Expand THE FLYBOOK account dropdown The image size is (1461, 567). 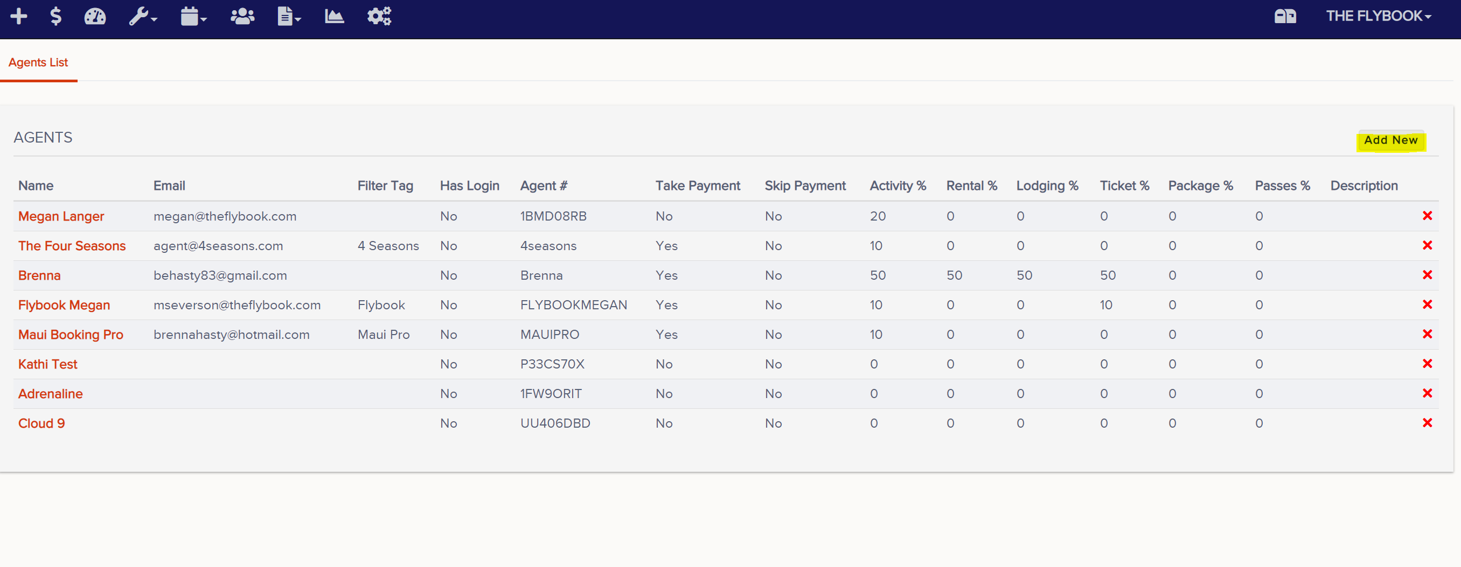[x=1378, y=16]
